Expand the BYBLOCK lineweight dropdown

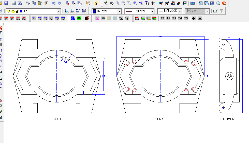click(180, 11)
